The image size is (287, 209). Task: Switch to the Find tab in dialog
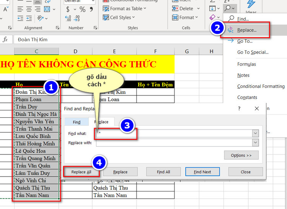coord(77,122)
